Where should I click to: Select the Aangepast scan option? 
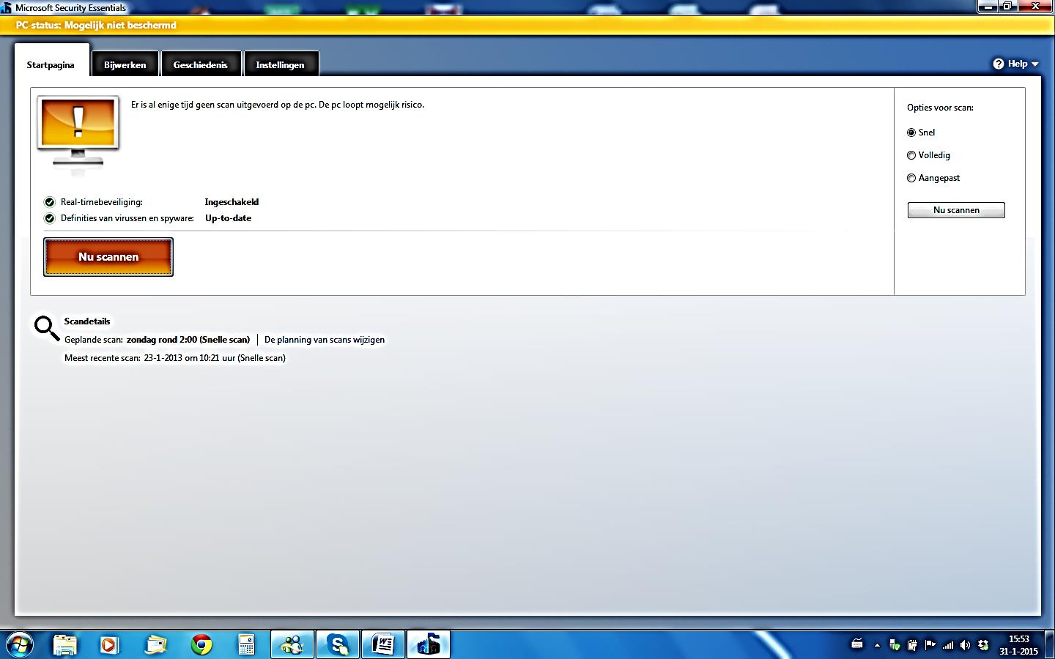[x=911, y=178]
